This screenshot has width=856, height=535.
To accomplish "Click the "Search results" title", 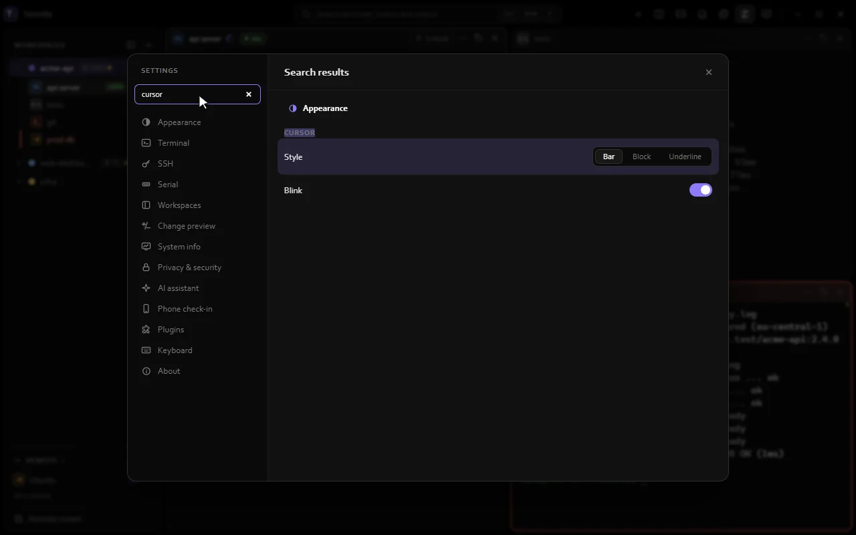I will click(x=316, y=72).
